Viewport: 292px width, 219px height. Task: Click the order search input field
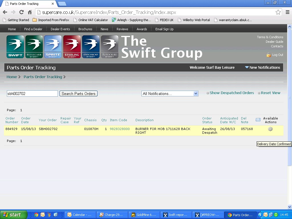coord(32,94)
